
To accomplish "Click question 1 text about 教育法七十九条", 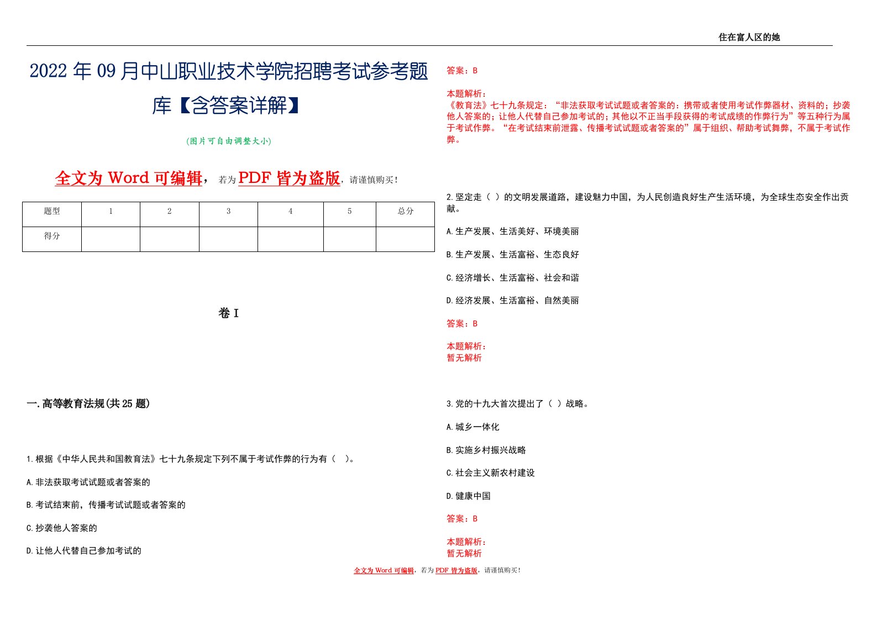I will point(191,459).
